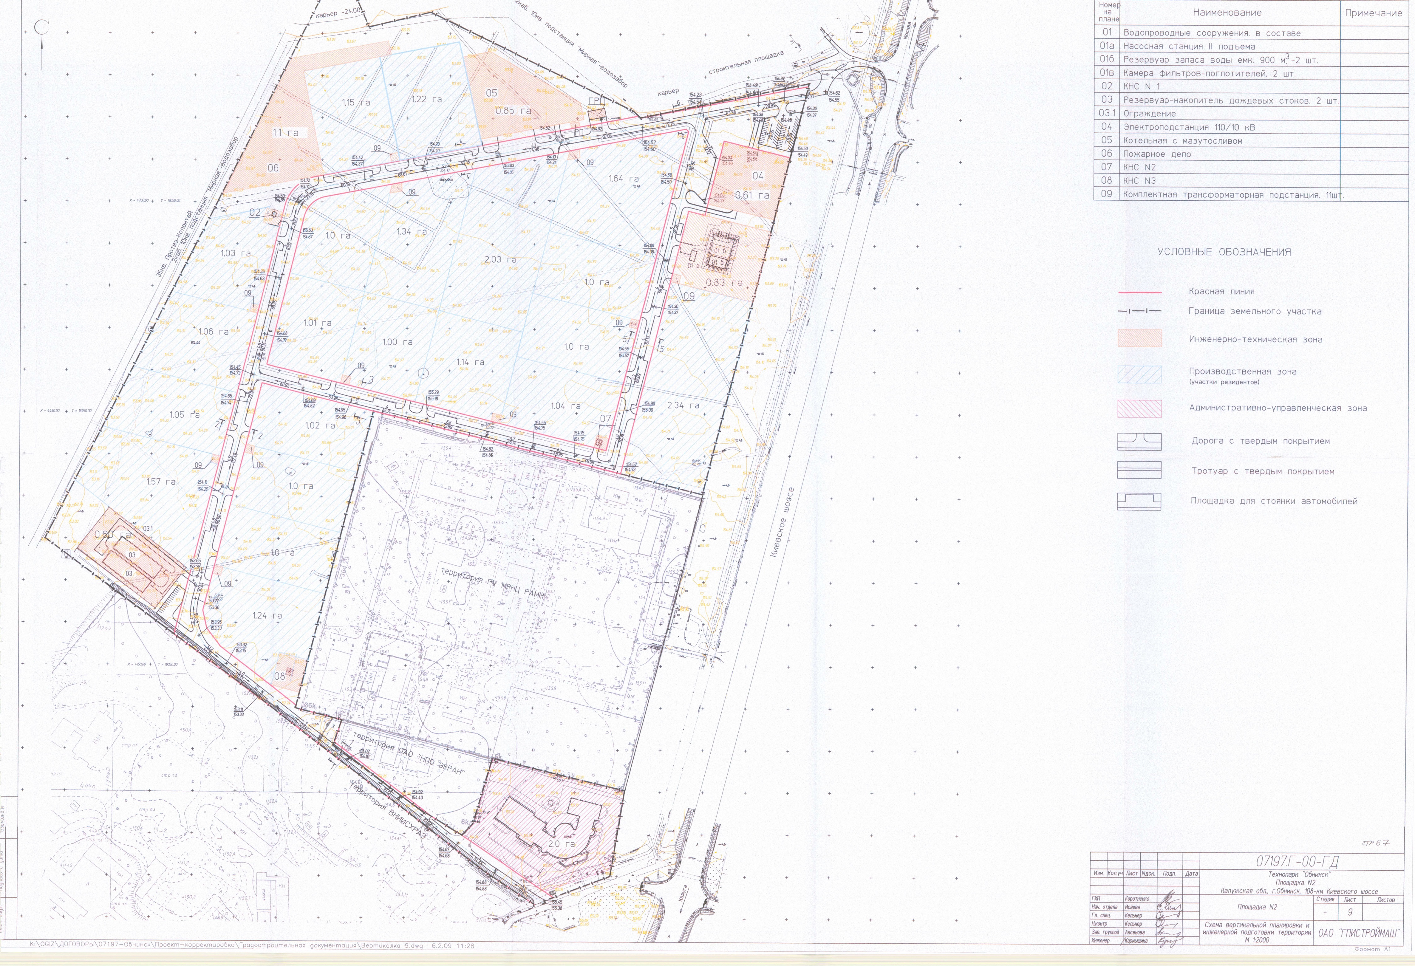Click the УСЛОВНЫЕ ОБОЗНАЧЕНИЯ legend heading
The width and height of the screenshot is (1415, 966).
point(1224,252)
